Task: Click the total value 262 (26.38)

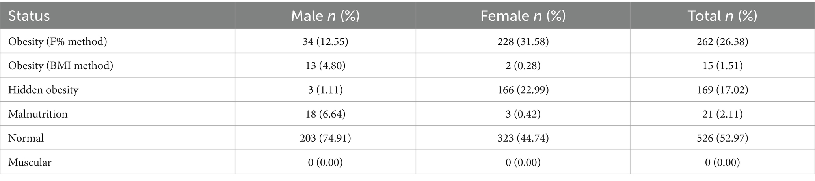Action: 722,41
